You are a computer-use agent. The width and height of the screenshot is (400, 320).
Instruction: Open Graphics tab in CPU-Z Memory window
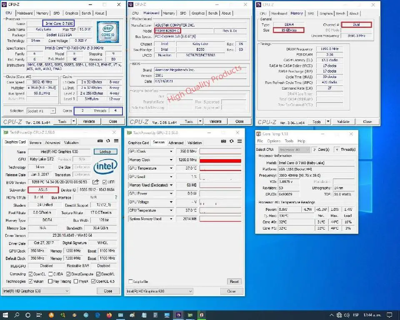tap(326, 13)
